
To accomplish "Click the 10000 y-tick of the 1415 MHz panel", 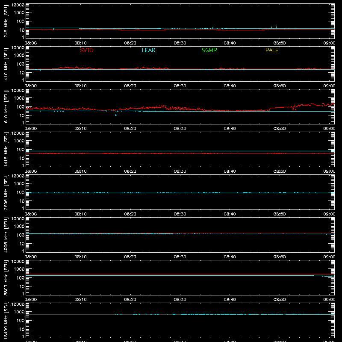I will click(x=18, y=133).
